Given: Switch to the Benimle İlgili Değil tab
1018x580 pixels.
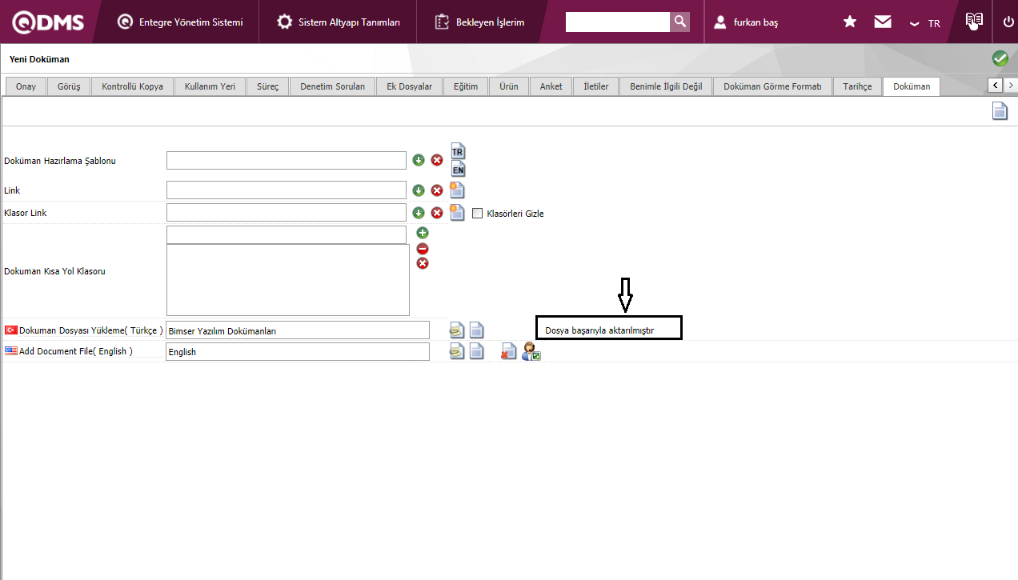Looking at the screenshot, I should (666, 86).
